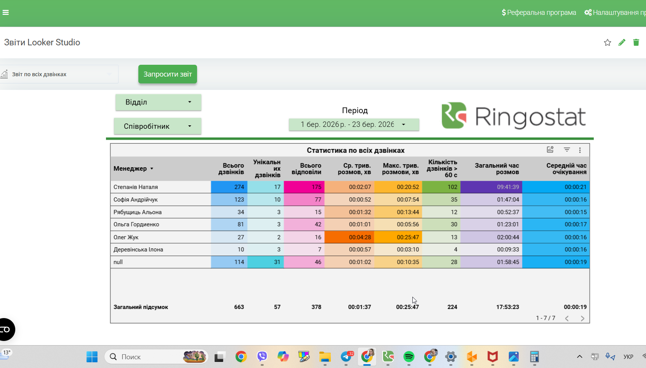Click the 09:41:39 total talk time cell
646x368 pixels.
pyautogui.click(x=491, y=187)
